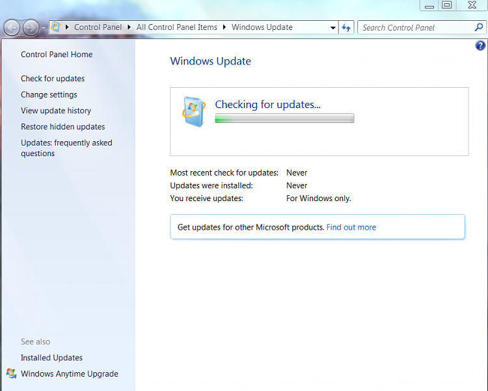Close the Windows Update window
Image resolution: width=488 pixels, height=391 pixels.
(472, 5)
